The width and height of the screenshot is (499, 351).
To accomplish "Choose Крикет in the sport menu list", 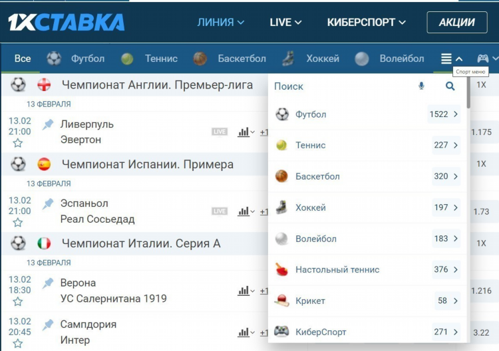I will click(367, 300).
